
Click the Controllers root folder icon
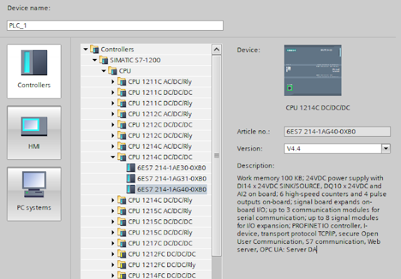(95, 49)
